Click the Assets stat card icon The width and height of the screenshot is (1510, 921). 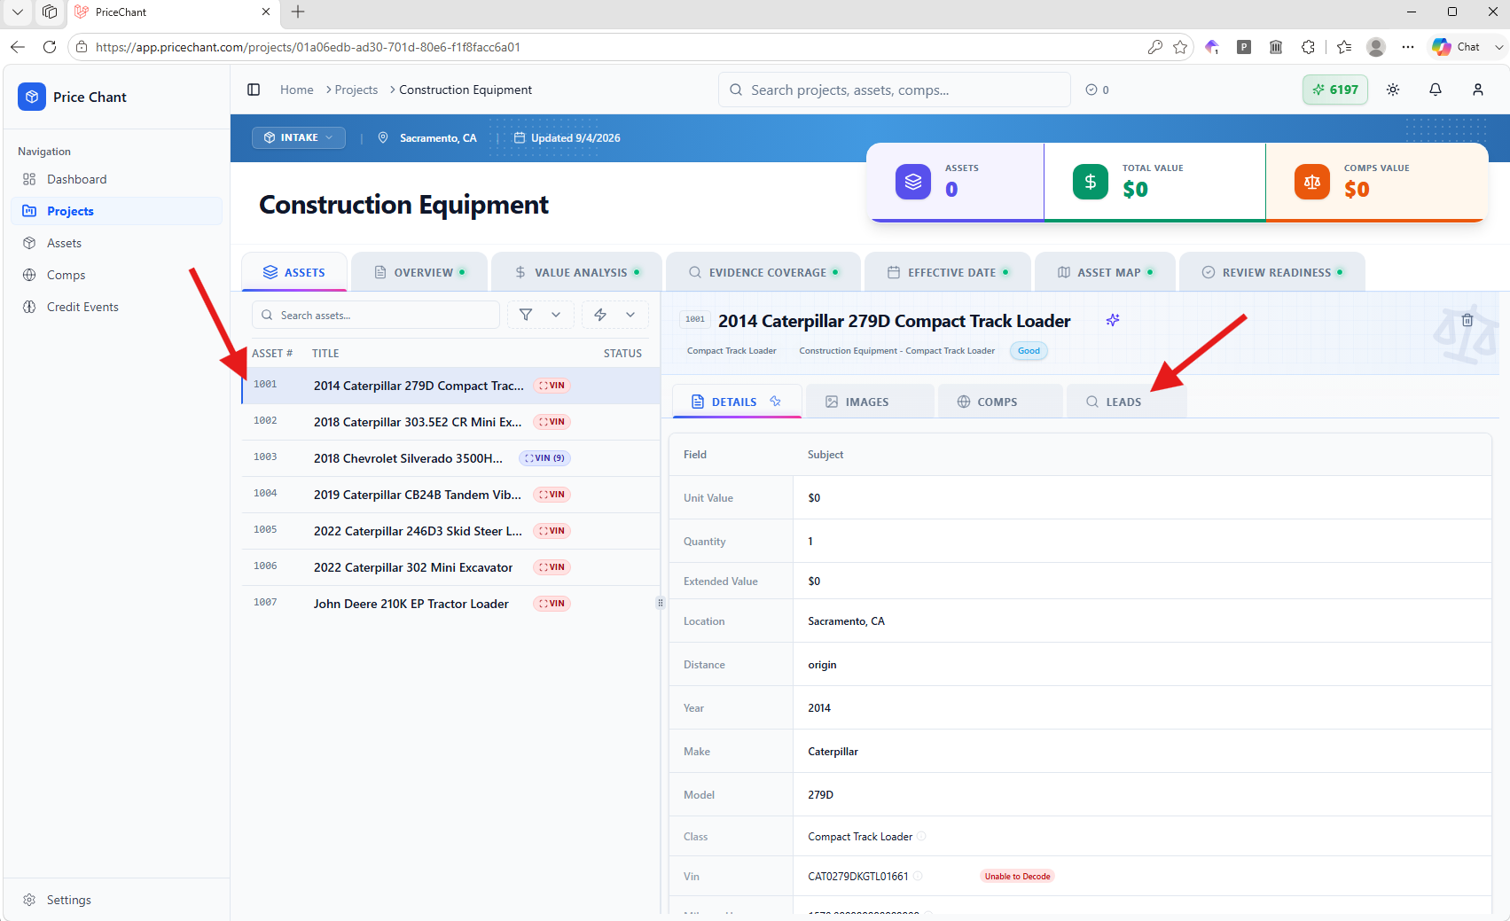913,182
